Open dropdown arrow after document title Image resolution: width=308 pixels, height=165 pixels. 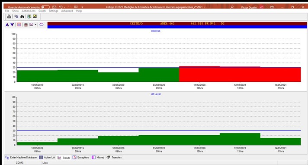click(205, 7)
